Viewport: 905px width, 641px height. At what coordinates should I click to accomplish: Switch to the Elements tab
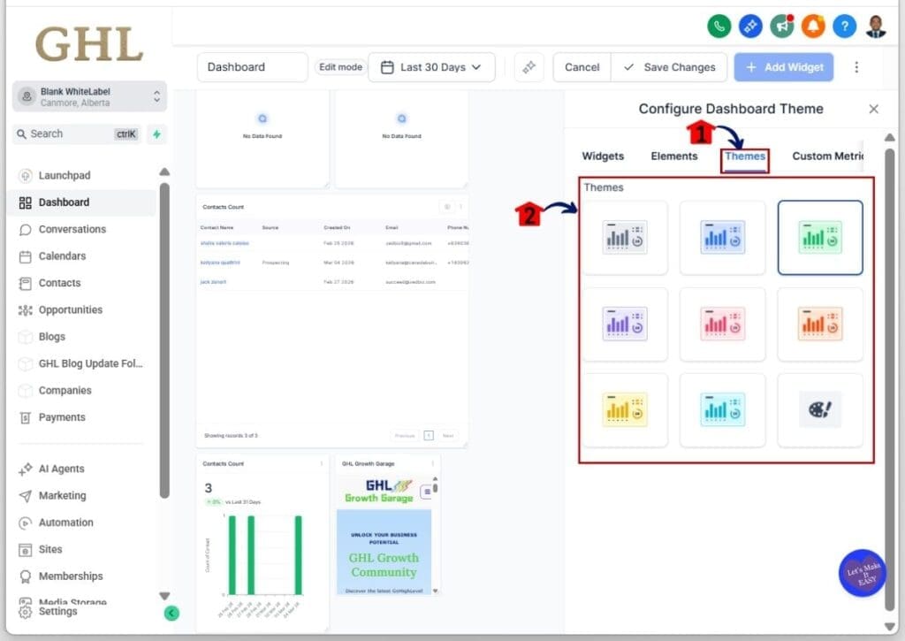click(673, 156)
